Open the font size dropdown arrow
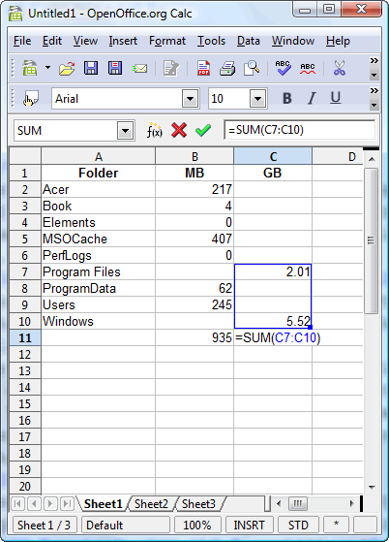This screenshot has width=389, height=542. [258, 99]
